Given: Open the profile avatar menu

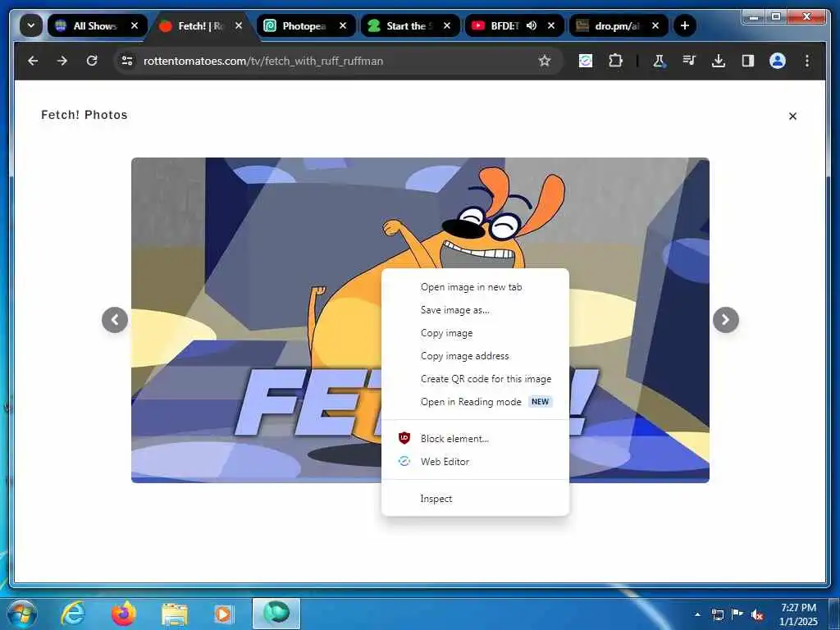Looking at the screenshot, I should tap(778, 61).
